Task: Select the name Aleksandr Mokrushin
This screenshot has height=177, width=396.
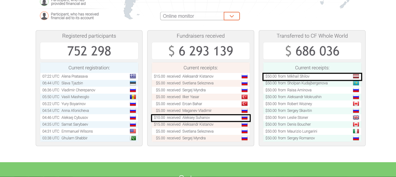Action: coord(304,97)
